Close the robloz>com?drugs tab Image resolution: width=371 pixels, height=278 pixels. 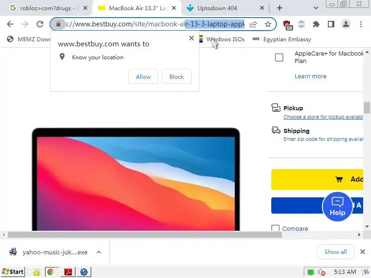[x=85, y=8]
